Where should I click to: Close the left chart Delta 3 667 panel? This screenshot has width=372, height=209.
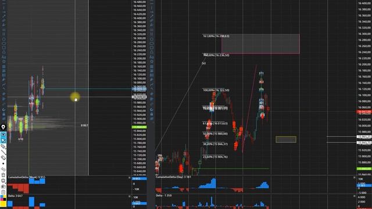pos(129,196)
